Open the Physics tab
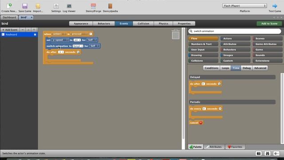Screen dimensions: 284x160 163,24
